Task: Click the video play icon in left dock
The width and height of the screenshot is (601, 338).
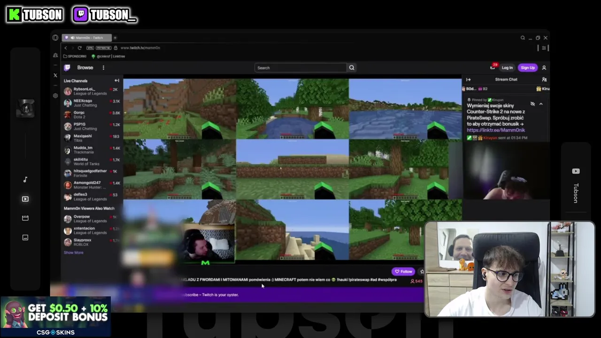Action: click(x=25, y=199)
